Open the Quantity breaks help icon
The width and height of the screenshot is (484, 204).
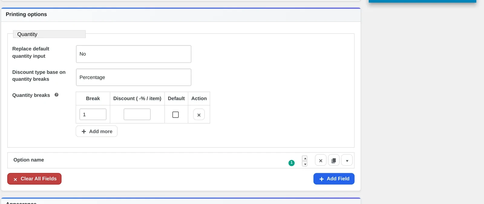[x=56, y=95]
